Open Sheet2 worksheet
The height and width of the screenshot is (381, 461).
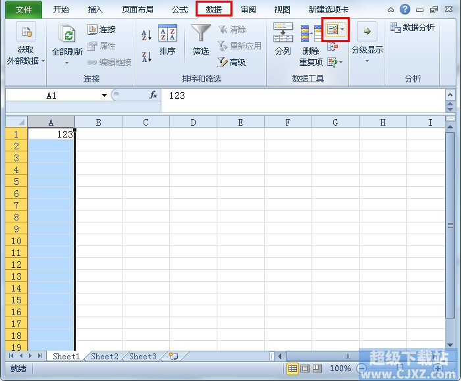[105, 357]
